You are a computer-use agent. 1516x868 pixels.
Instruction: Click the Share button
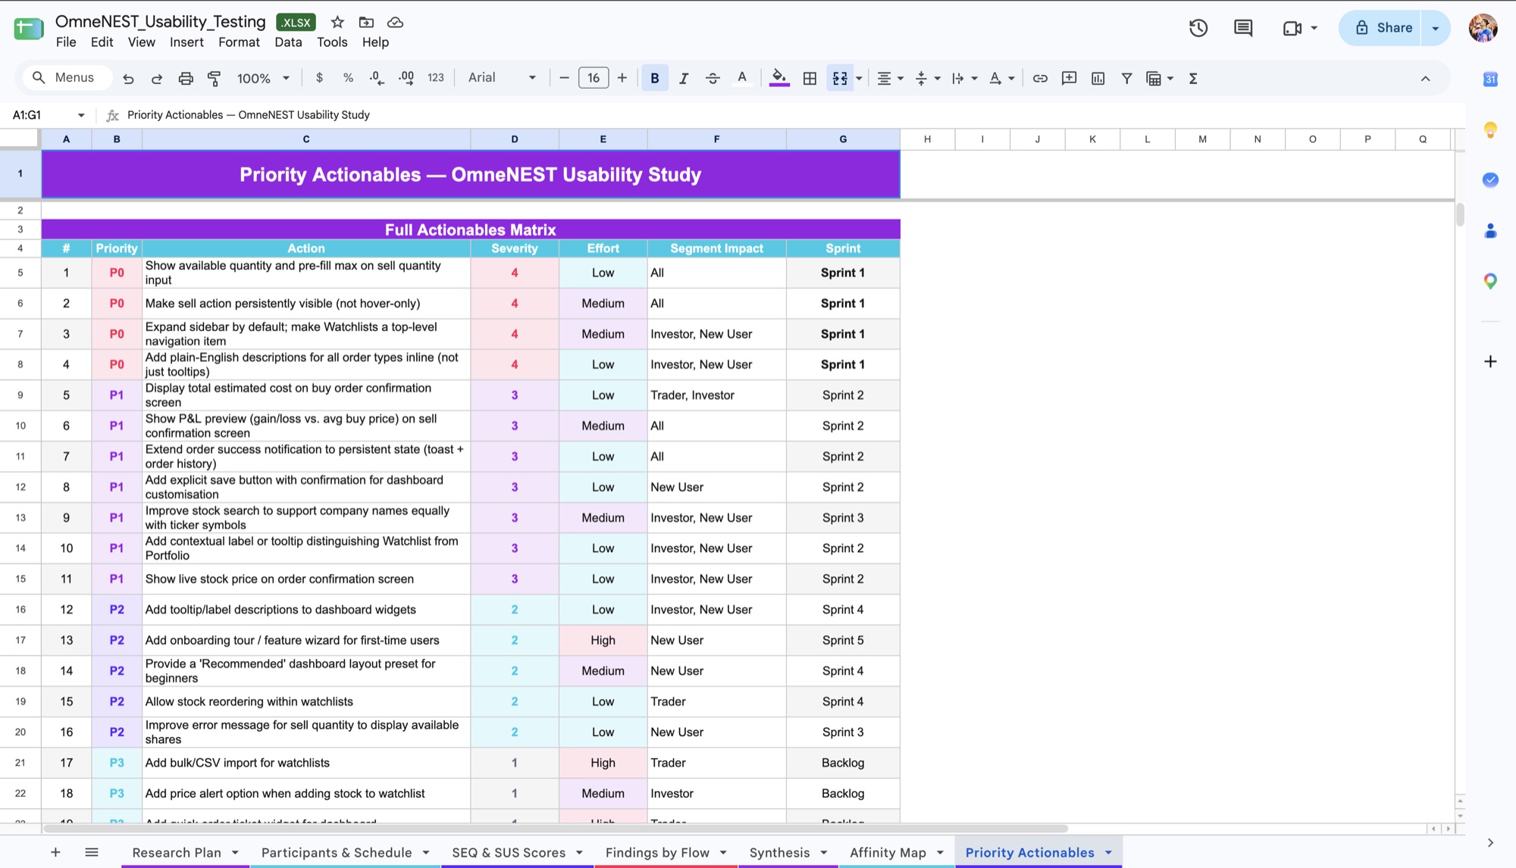pyautogui.click(x=1383, y=28)
